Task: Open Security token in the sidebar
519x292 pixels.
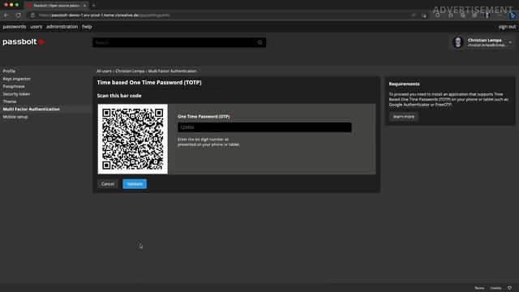Action: [16, 94]
